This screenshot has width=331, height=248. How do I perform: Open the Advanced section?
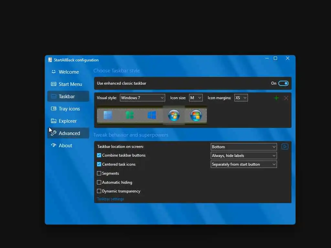point(68,133)
